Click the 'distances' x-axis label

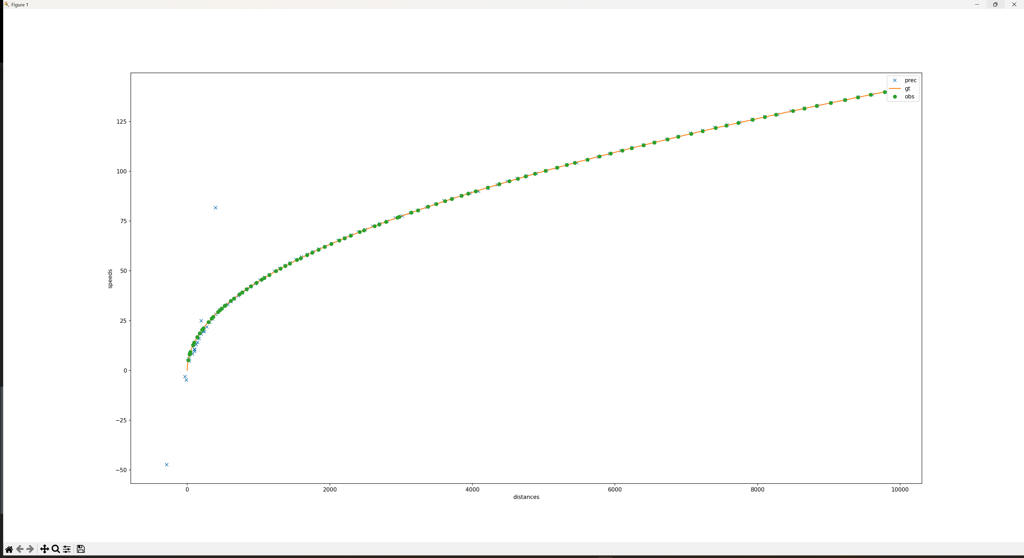[x=526, y=497]
